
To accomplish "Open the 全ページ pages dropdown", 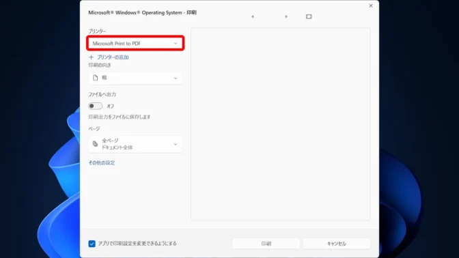I will click(135, 144).
